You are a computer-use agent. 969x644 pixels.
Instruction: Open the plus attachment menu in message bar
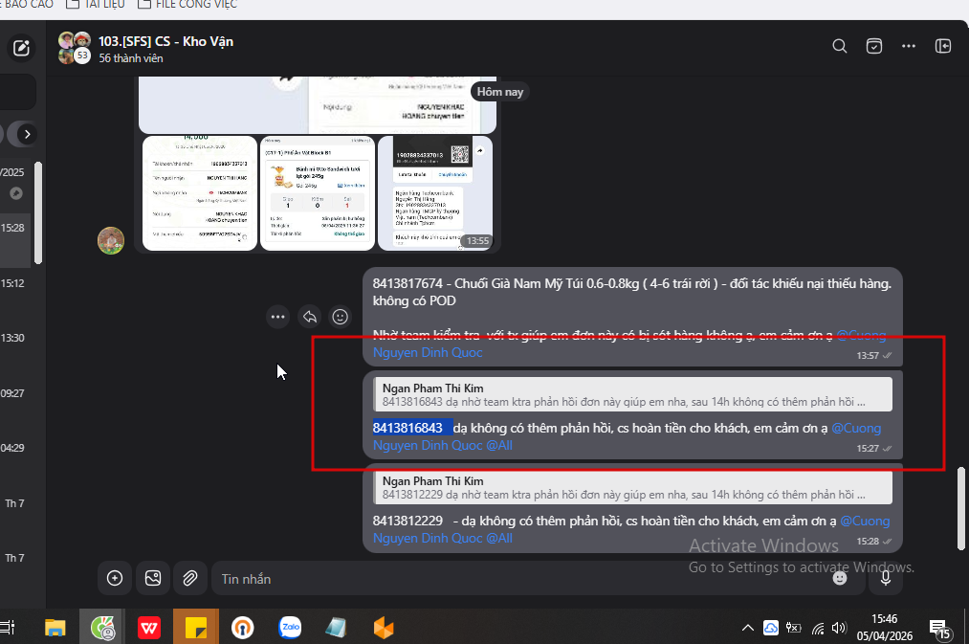[x=115, y=579]
